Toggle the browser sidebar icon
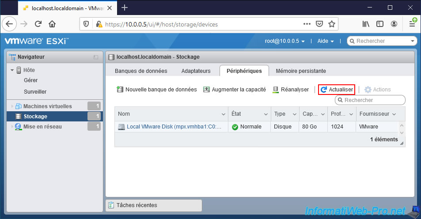Screen dimensions: 421x219 [x=379, y=24]
